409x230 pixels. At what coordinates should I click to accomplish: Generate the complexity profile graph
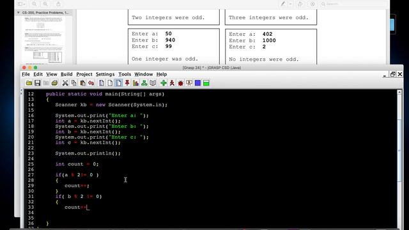[135, 83]
